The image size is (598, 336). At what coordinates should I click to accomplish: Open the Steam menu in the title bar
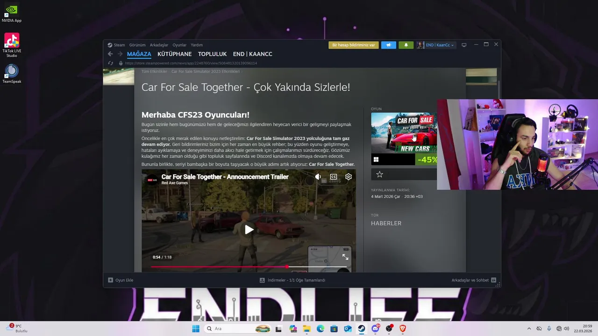116,45
